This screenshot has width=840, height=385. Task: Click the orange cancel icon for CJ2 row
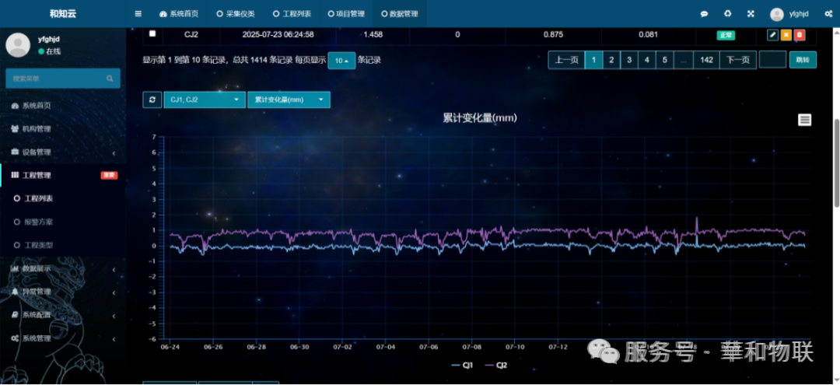tap(786, 35)
